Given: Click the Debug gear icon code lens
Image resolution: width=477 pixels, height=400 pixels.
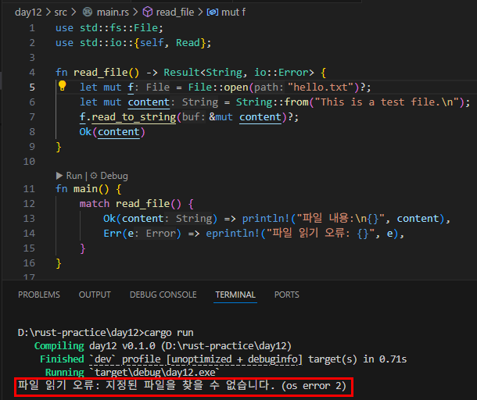Looking at the screenshot, I should 94,176.
